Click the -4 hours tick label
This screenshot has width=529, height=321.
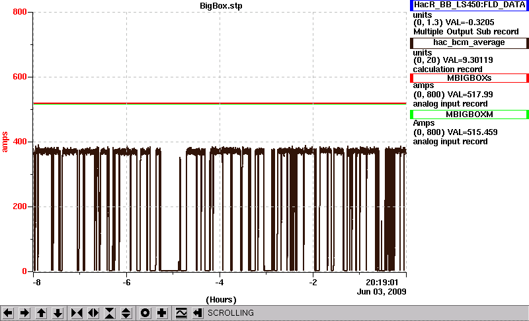point(220,282)
